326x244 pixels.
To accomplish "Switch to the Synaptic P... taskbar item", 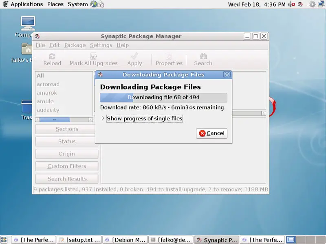I will click(x=217, y=240).
